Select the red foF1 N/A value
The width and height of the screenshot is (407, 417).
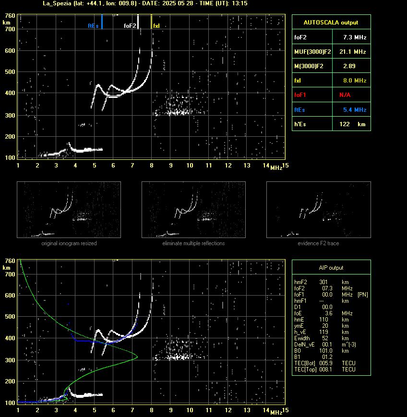(x=345, y=95)
